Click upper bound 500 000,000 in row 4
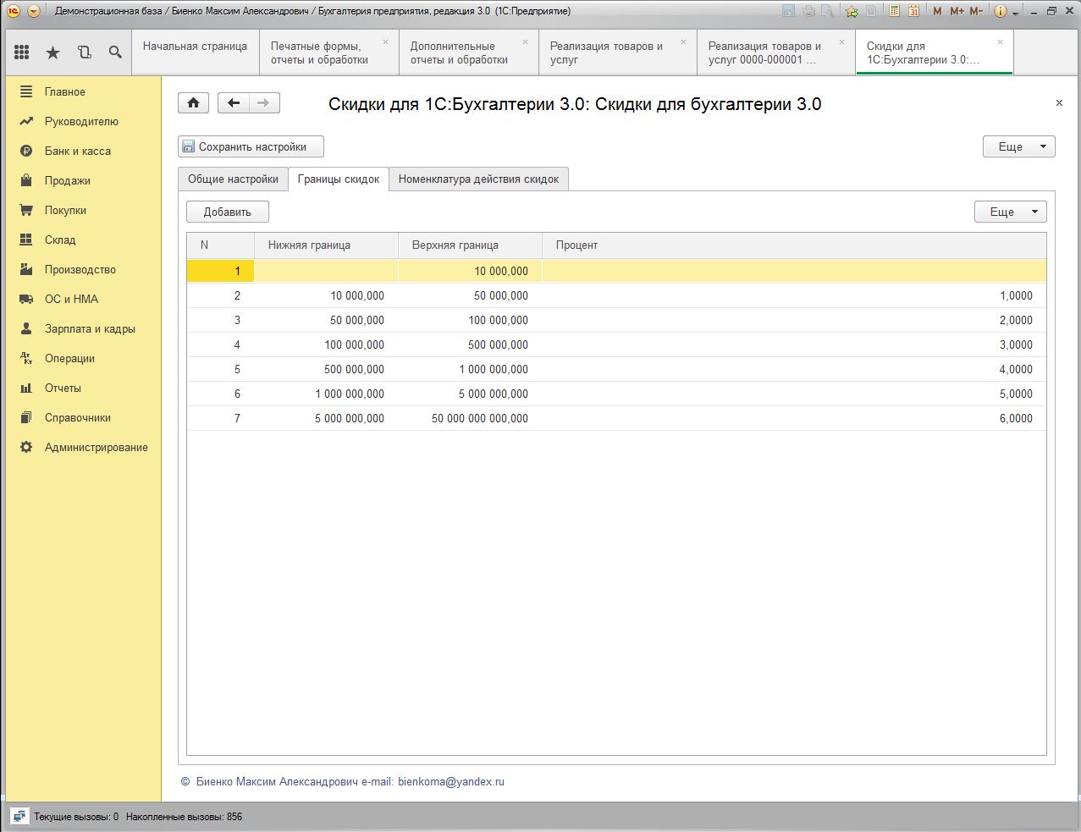 pos(470,344)
